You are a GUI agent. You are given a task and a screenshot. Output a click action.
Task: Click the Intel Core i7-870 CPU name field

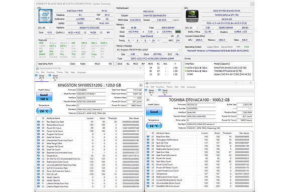(75, 11)
